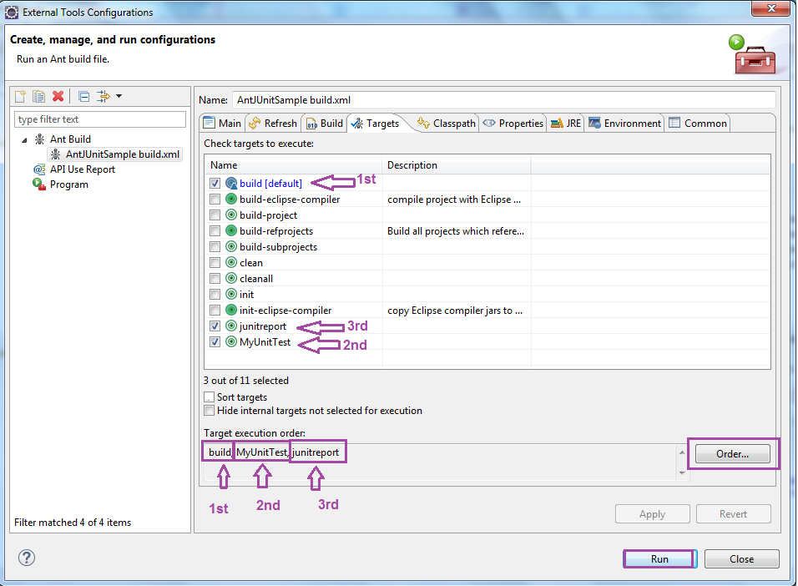Click the Collapse All icon
The width and height of the screenshot is (798, 586).
tap(83, 97)
